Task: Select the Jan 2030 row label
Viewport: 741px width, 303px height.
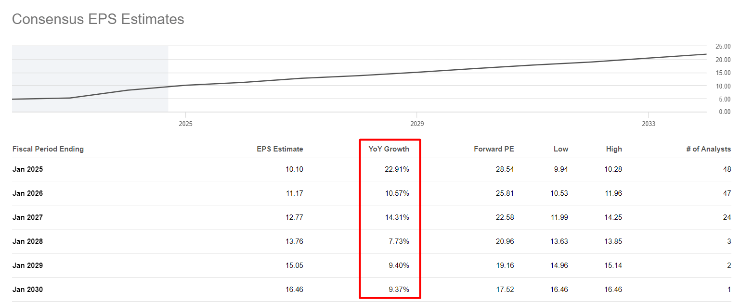Action: (x=27, y=290)
